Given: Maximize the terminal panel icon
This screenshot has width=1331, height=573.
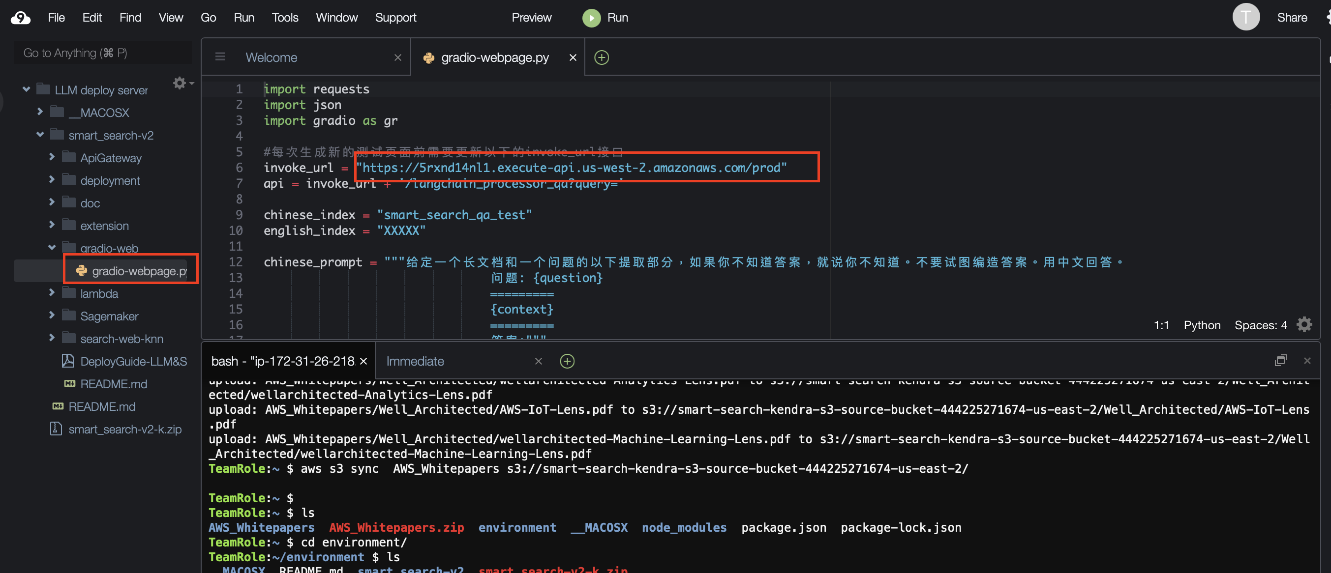Looking at the screenshot, I should pos(1280,360).
